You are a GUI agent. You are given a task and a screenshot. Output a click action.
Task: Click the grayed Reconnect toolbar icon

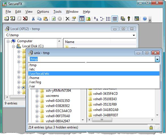(19, 19)
